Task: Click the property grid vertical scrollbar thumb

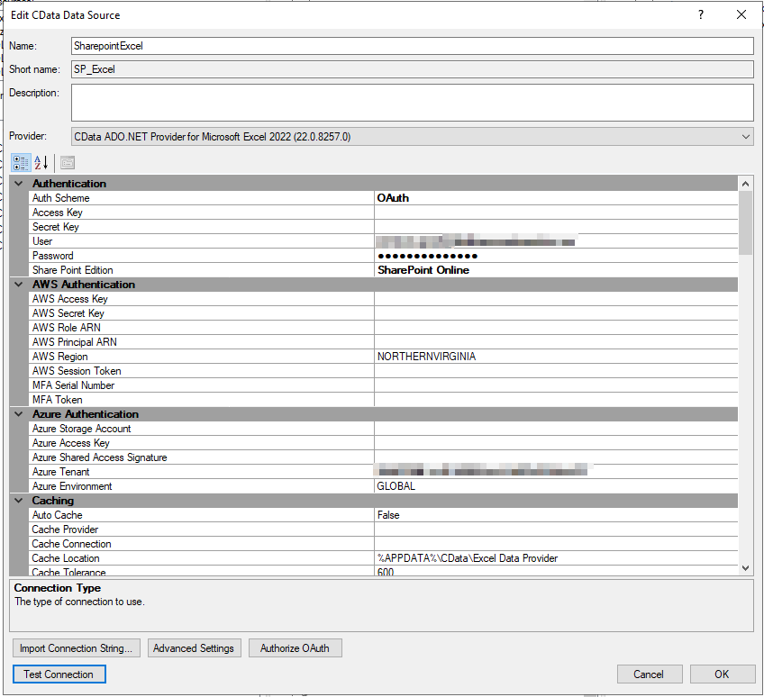Action: click(745, 223)
